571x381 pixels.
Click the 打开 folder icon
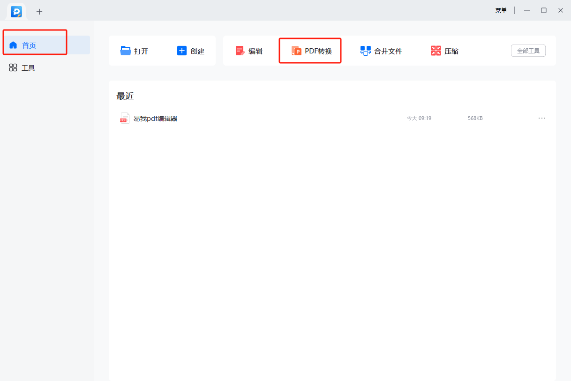point(125,51)
